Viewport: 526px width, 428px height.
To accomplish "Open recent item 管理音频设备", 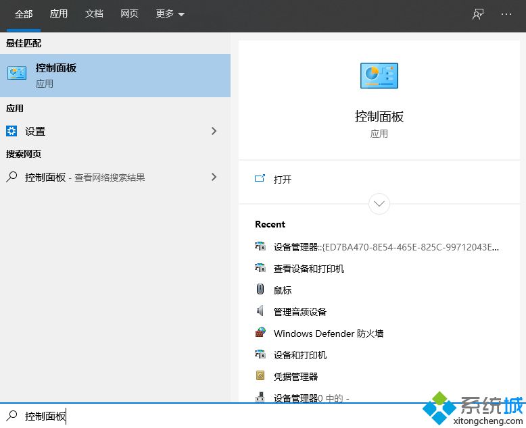I will (300, 312).
